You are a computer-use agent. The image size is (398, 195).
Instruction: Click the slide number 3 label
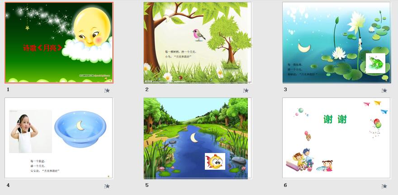point(285,89)
